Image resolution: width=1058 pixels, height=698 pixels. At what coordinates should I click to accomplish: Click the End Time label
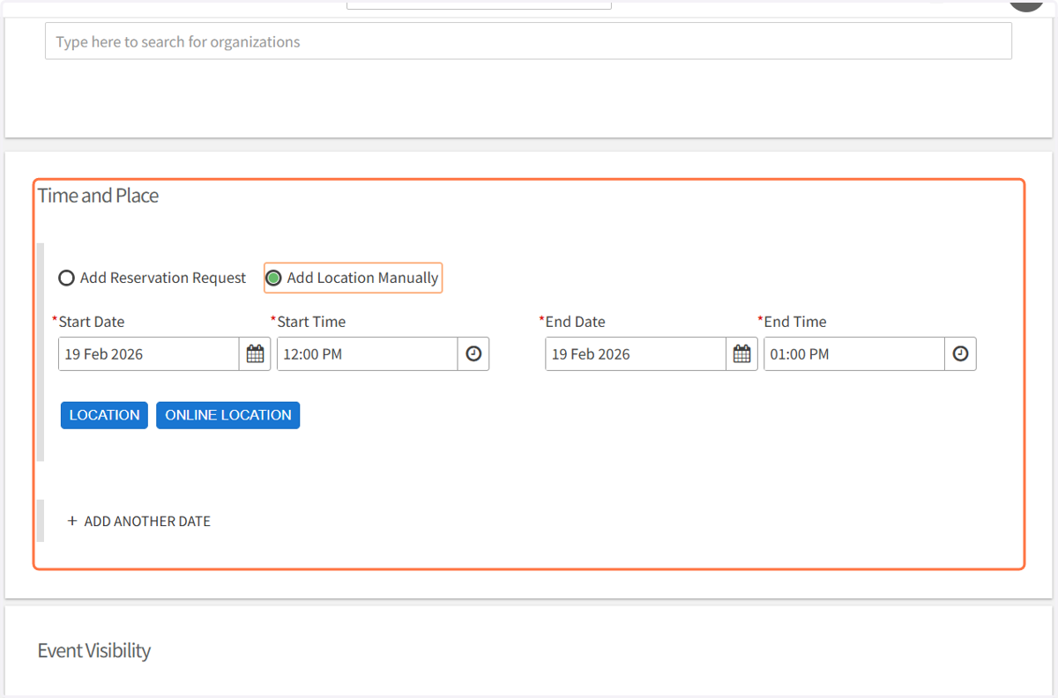(x=795, y=322)
